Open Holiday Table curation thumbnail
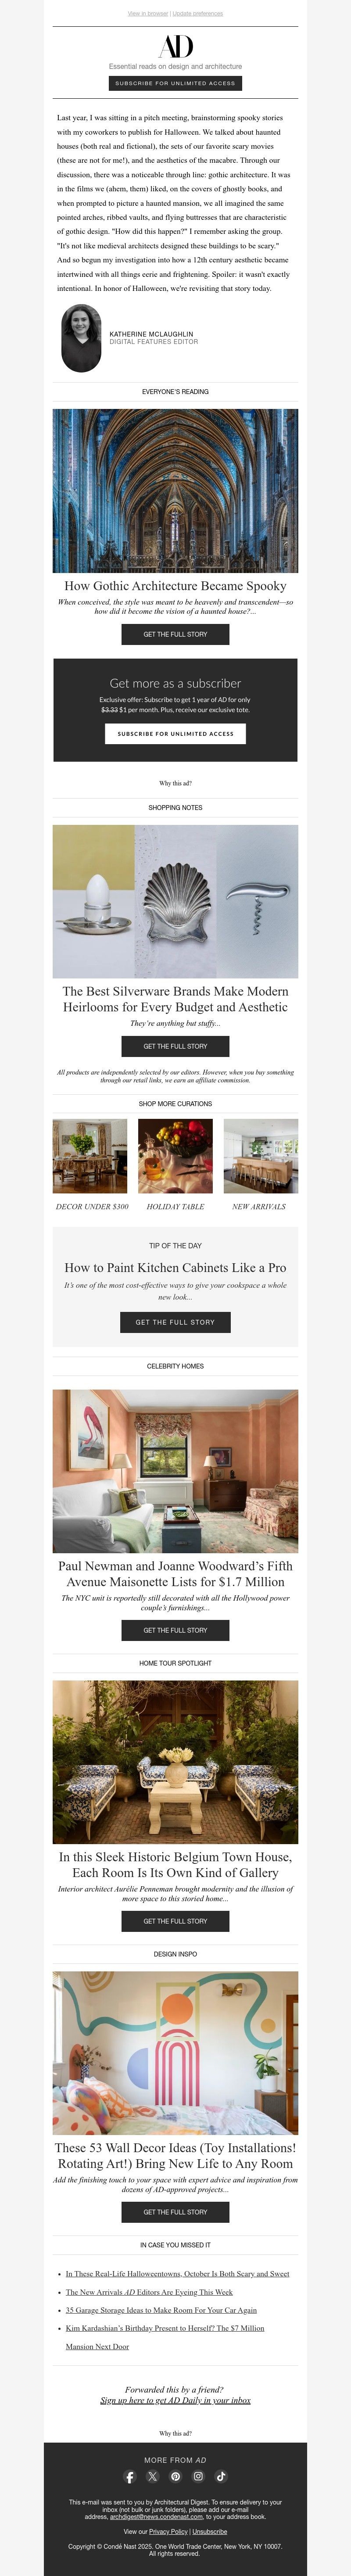 pos(175,1156)
